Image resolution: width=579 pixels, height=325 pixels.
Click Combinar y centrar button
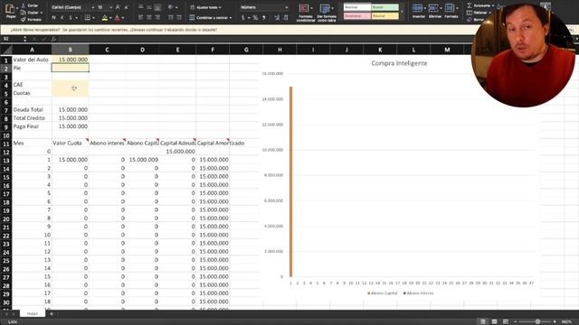pos(211,18)
